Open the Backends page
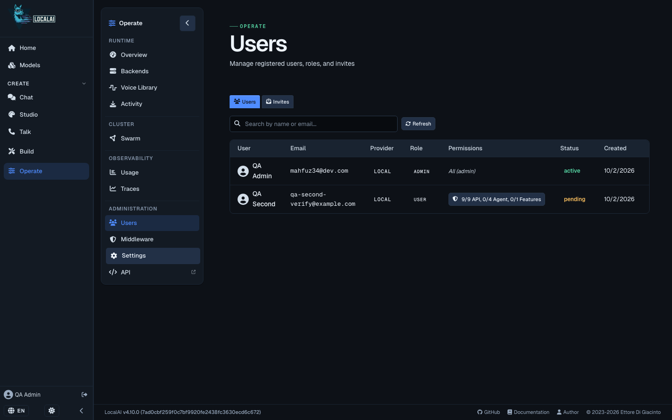 point(152,71)
